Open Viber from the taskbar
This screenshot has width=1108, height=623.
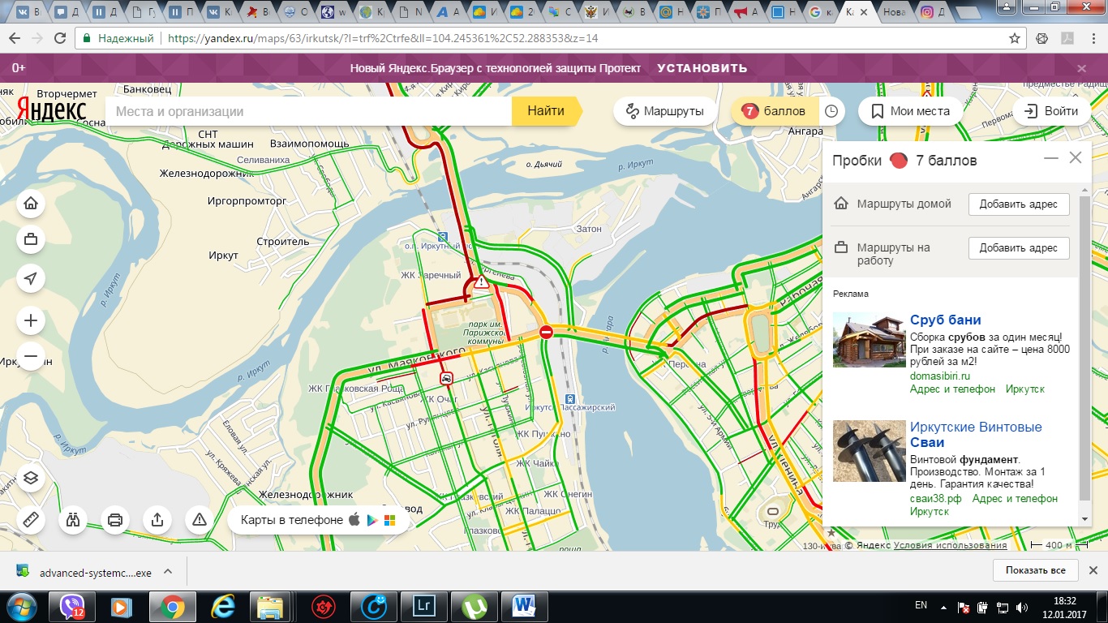[x=74, y=606]
